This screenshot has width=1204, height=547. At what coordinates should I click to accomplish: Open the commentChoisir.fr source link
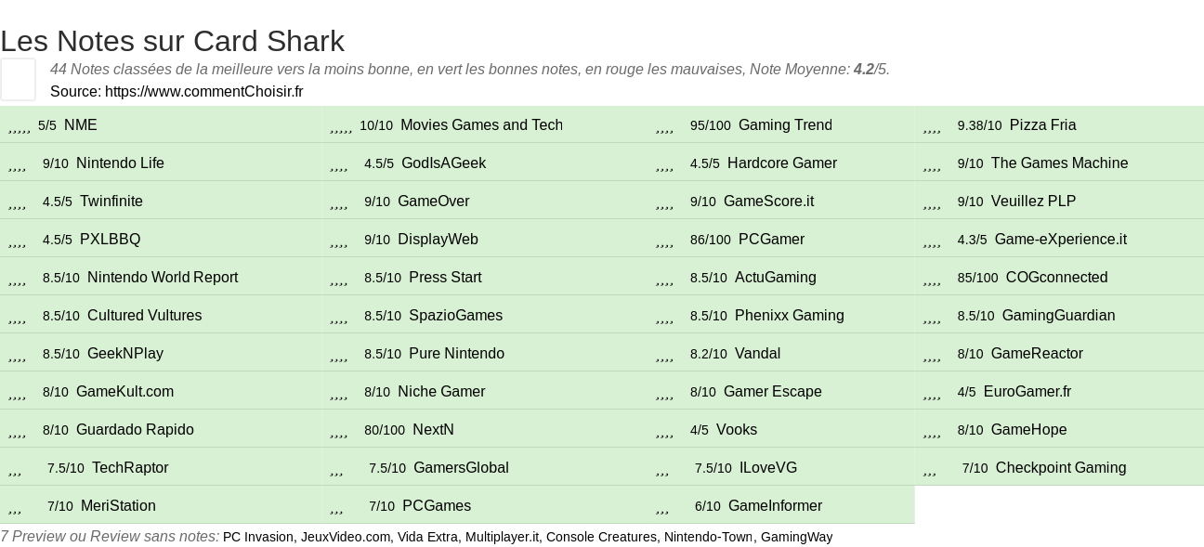[x=203, y=91]
